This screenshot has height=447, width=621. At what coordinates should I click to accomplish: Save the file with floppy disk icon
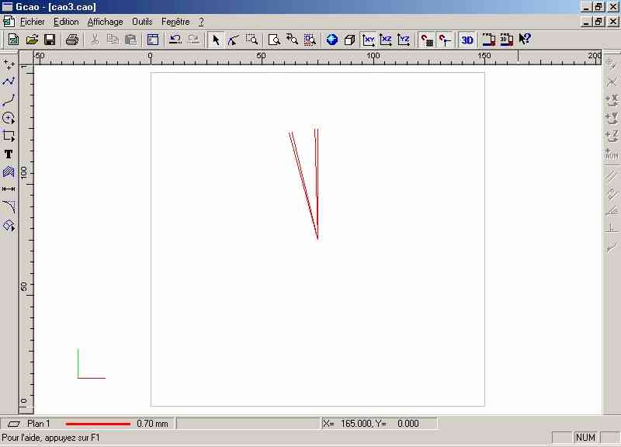[49, 40]
